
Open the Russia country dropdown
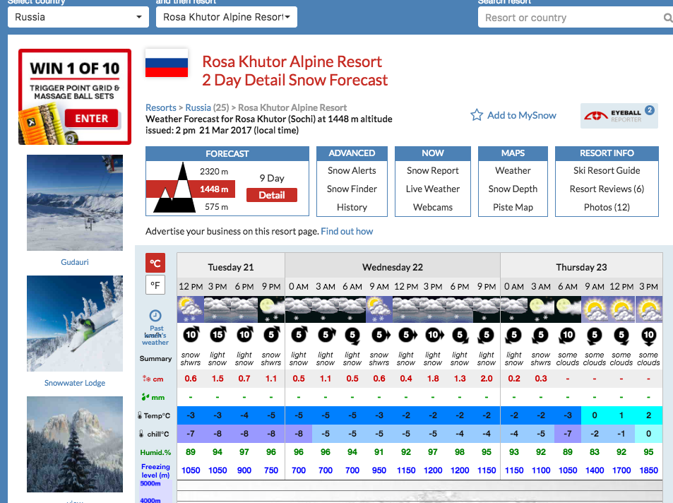[x=78, y=17]
